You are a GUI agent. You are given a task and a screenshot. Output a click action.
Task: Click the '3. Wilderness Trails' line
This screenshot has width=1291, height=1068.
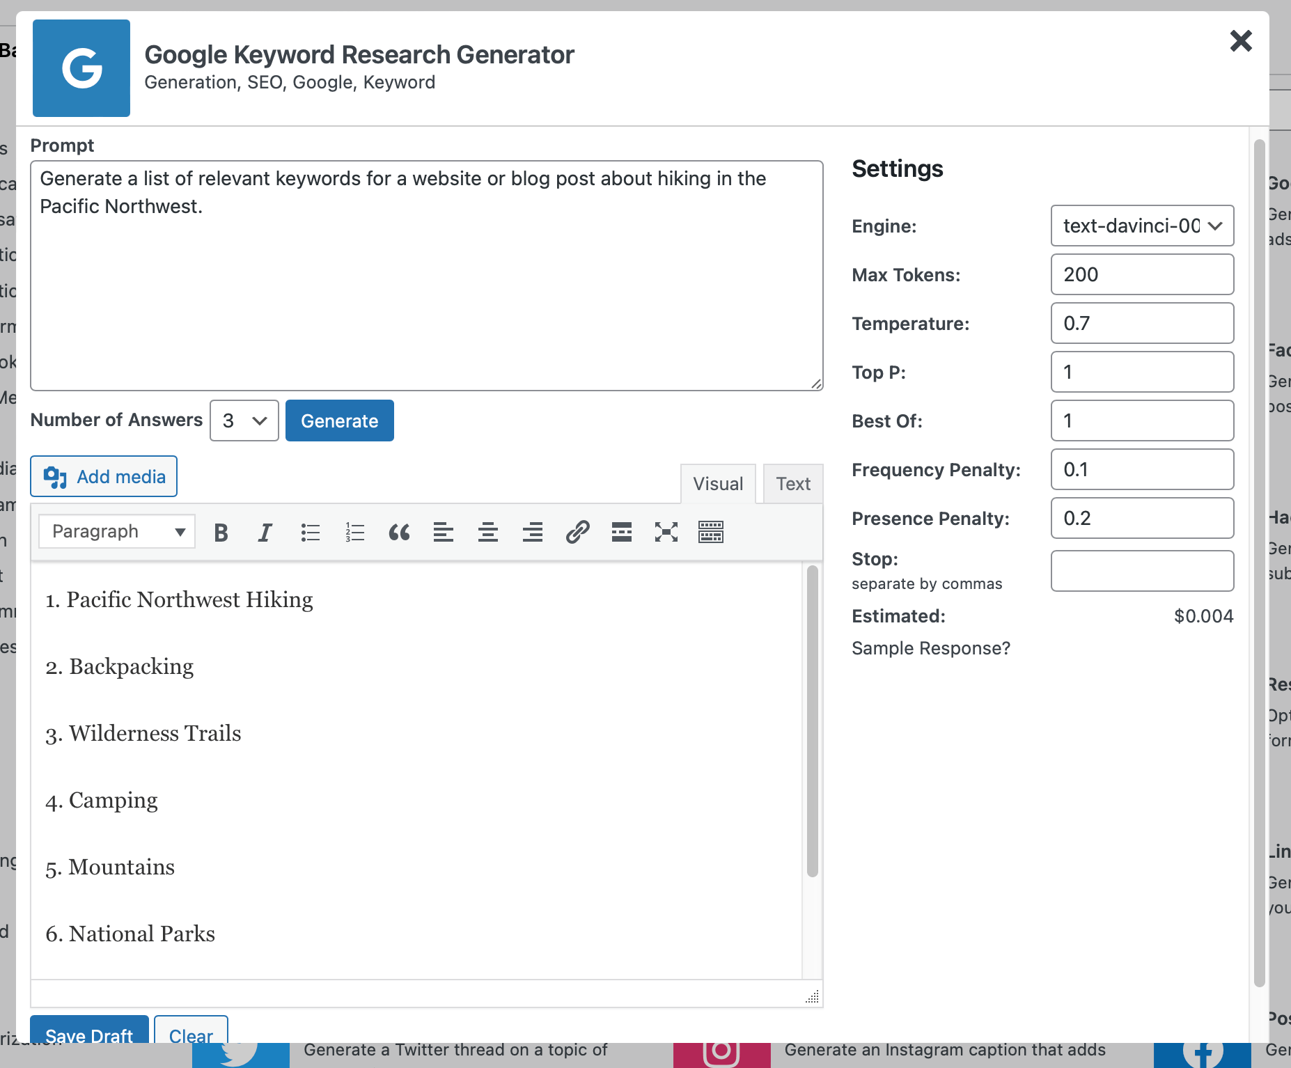[143, 733]
